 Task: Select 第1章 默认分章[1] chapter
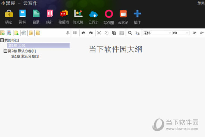[x=25, y=56]
